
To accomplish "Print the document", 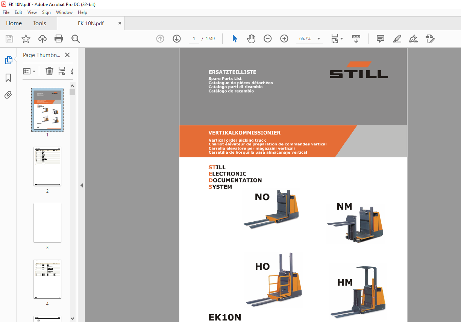I will point(59,39).
